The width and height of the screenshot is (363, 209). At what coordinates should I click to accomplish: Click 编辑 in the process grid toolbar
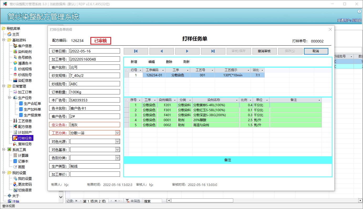coord(152,62)
